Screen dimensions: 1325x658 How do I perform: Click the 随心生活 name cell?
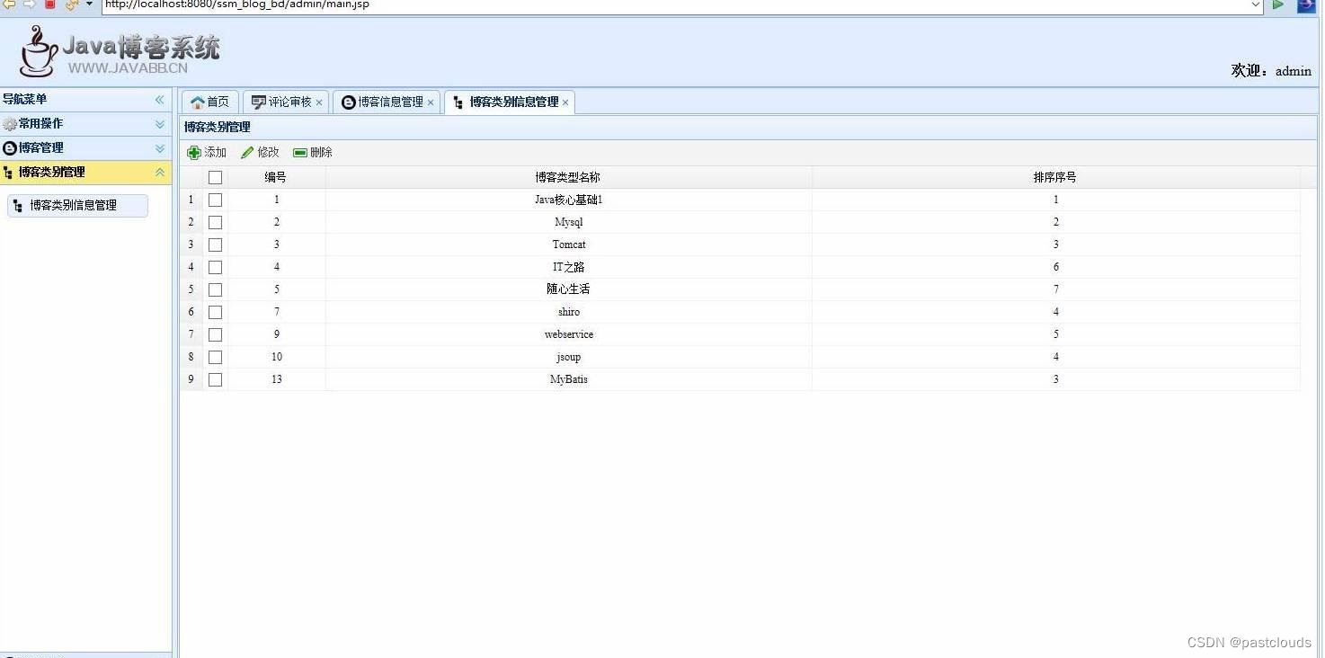pyautogui.click(x=568, y=290)
